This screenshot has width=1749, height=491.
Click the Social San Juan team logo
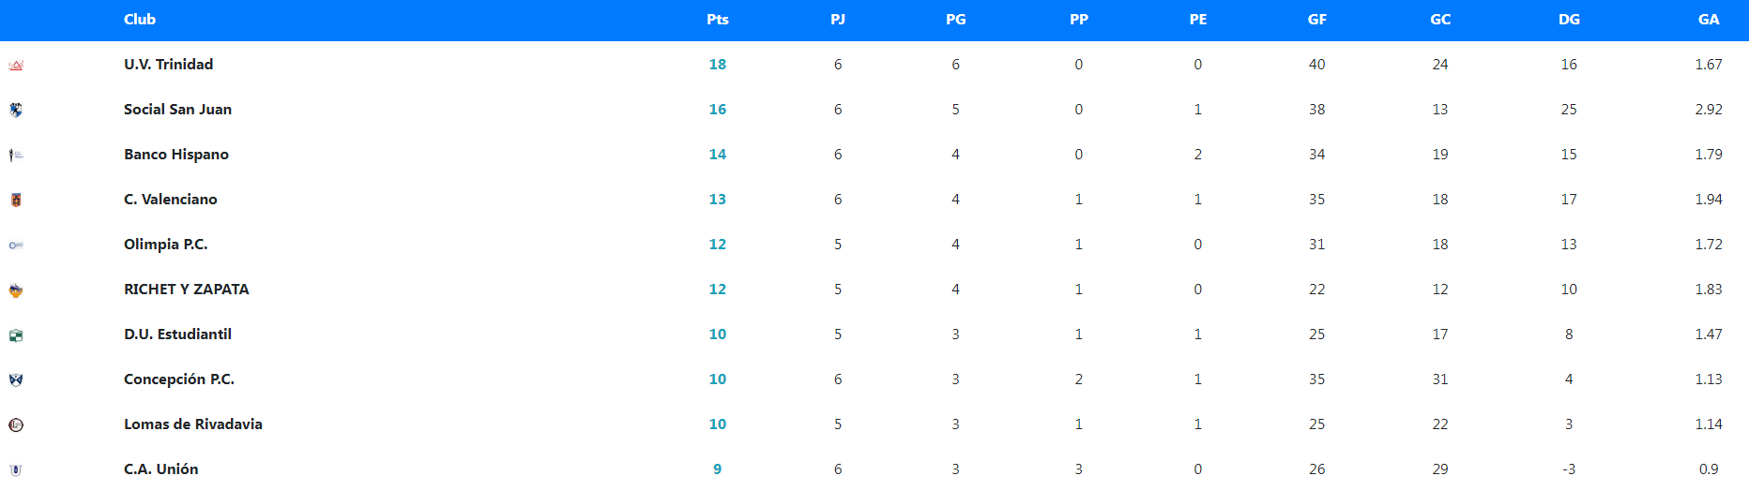16,110
